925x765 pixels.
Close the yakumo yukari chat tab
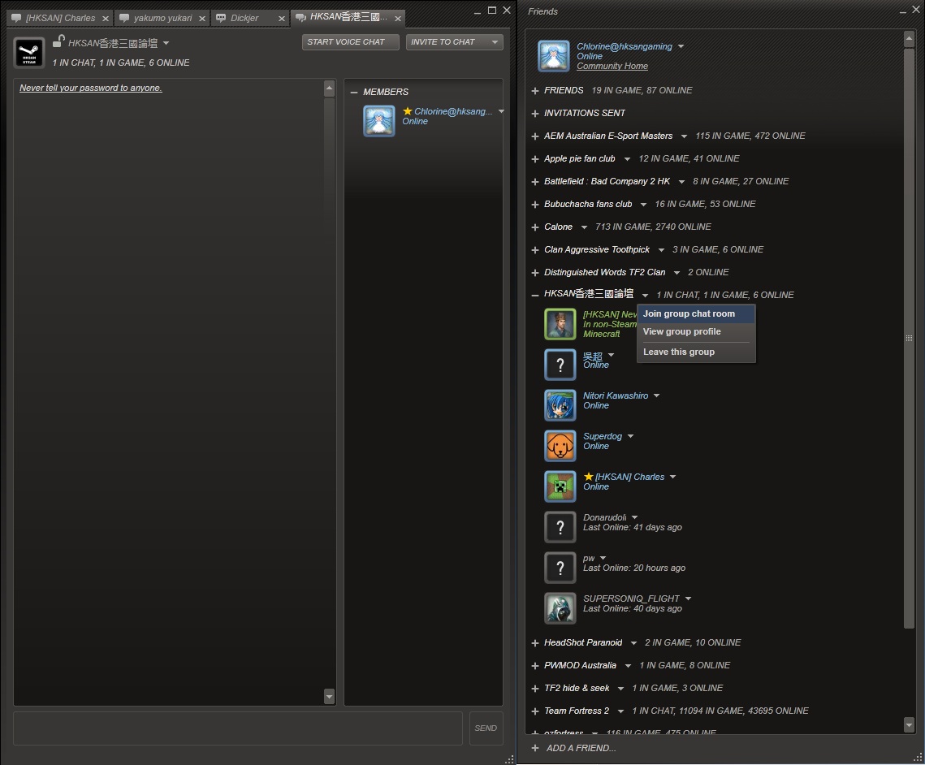(x=201, y=19)
